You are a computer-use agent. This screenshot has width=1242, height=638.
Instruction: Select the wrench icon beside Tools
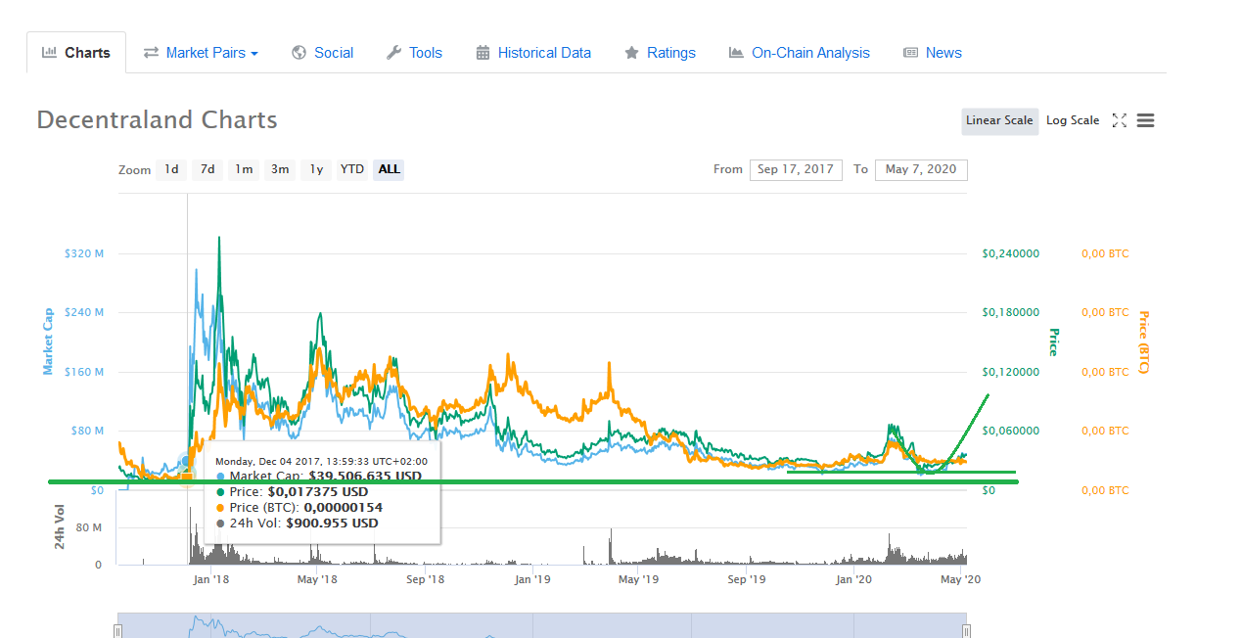pos(392,52)
